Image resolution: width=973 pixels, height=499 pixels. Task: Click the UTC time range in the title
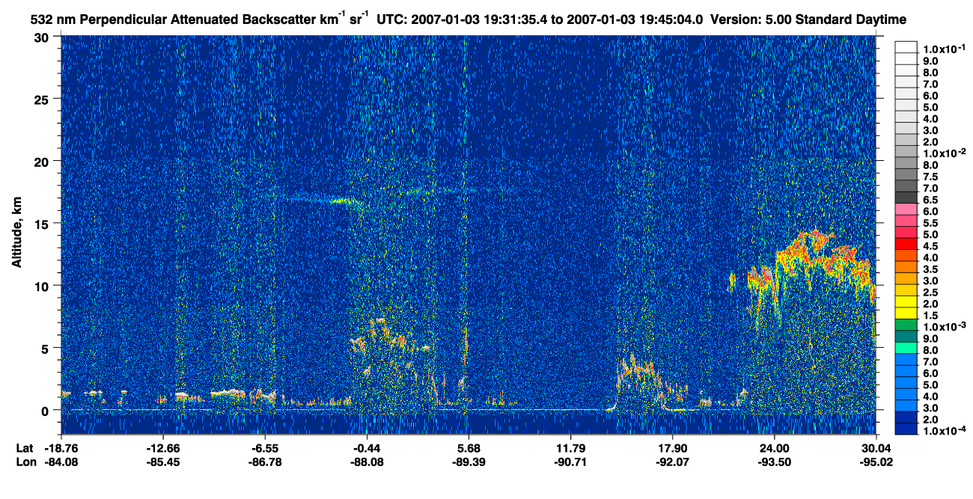[x=540, y=19]
